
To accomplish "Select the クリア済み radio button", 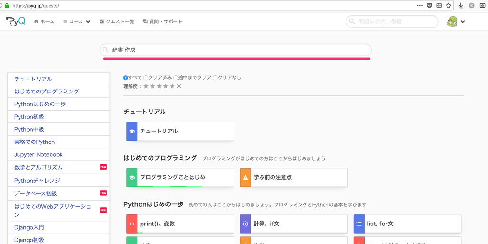I will coord(146,78).
